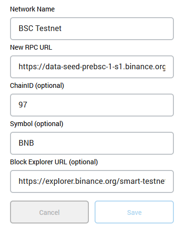The height and width of the screenshot is (234, 182).
Task: Place cursor on the "BNB" text
Action: (26, 143)
